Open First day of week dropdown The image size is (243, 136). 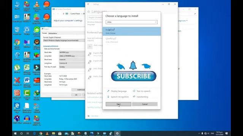[72, 67]
